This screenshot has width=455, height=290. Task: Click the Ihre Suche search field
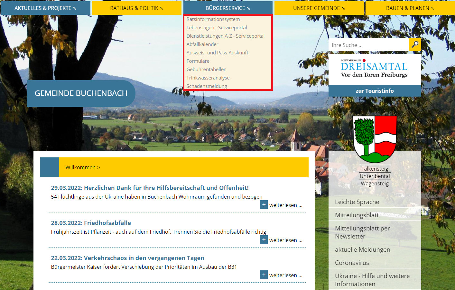pyautogui.click(x=368, y=45)
